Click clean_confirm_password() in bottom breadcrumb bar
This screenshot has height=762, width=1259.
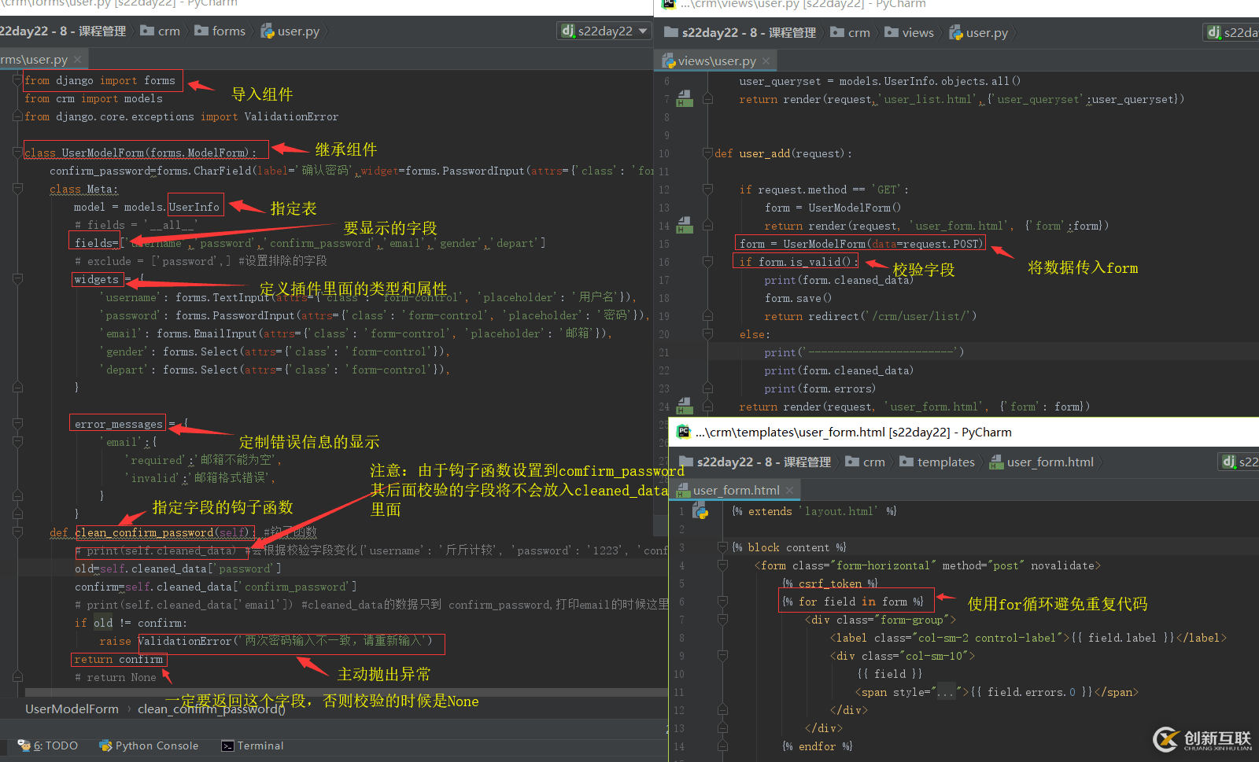(211, 709)
